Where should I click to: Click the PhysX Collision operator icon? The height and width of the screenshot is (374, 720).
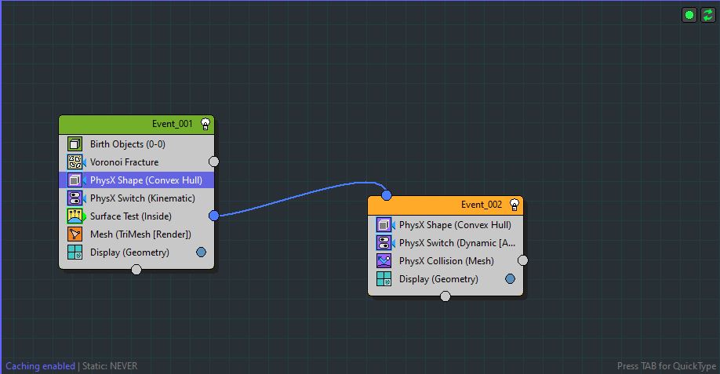click(x=384, y=261)
